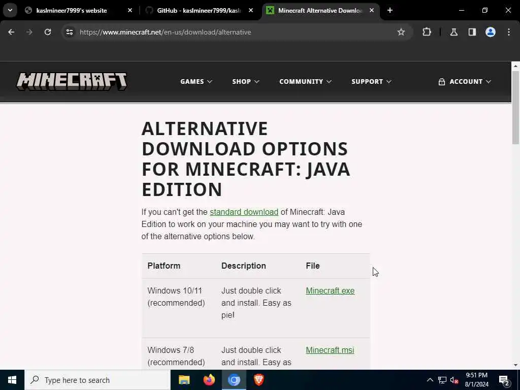Click the Windows 7/8 (recommended) cell
520x390 pixels.
coord(176,356)
